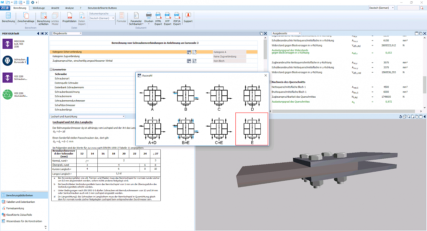This screenshot has height=231, width=427.
Task: Click the Berechnung schließen icon
Action: pos(44,15)
